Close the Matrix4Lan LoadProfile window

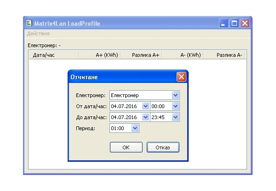pos(245,23)
